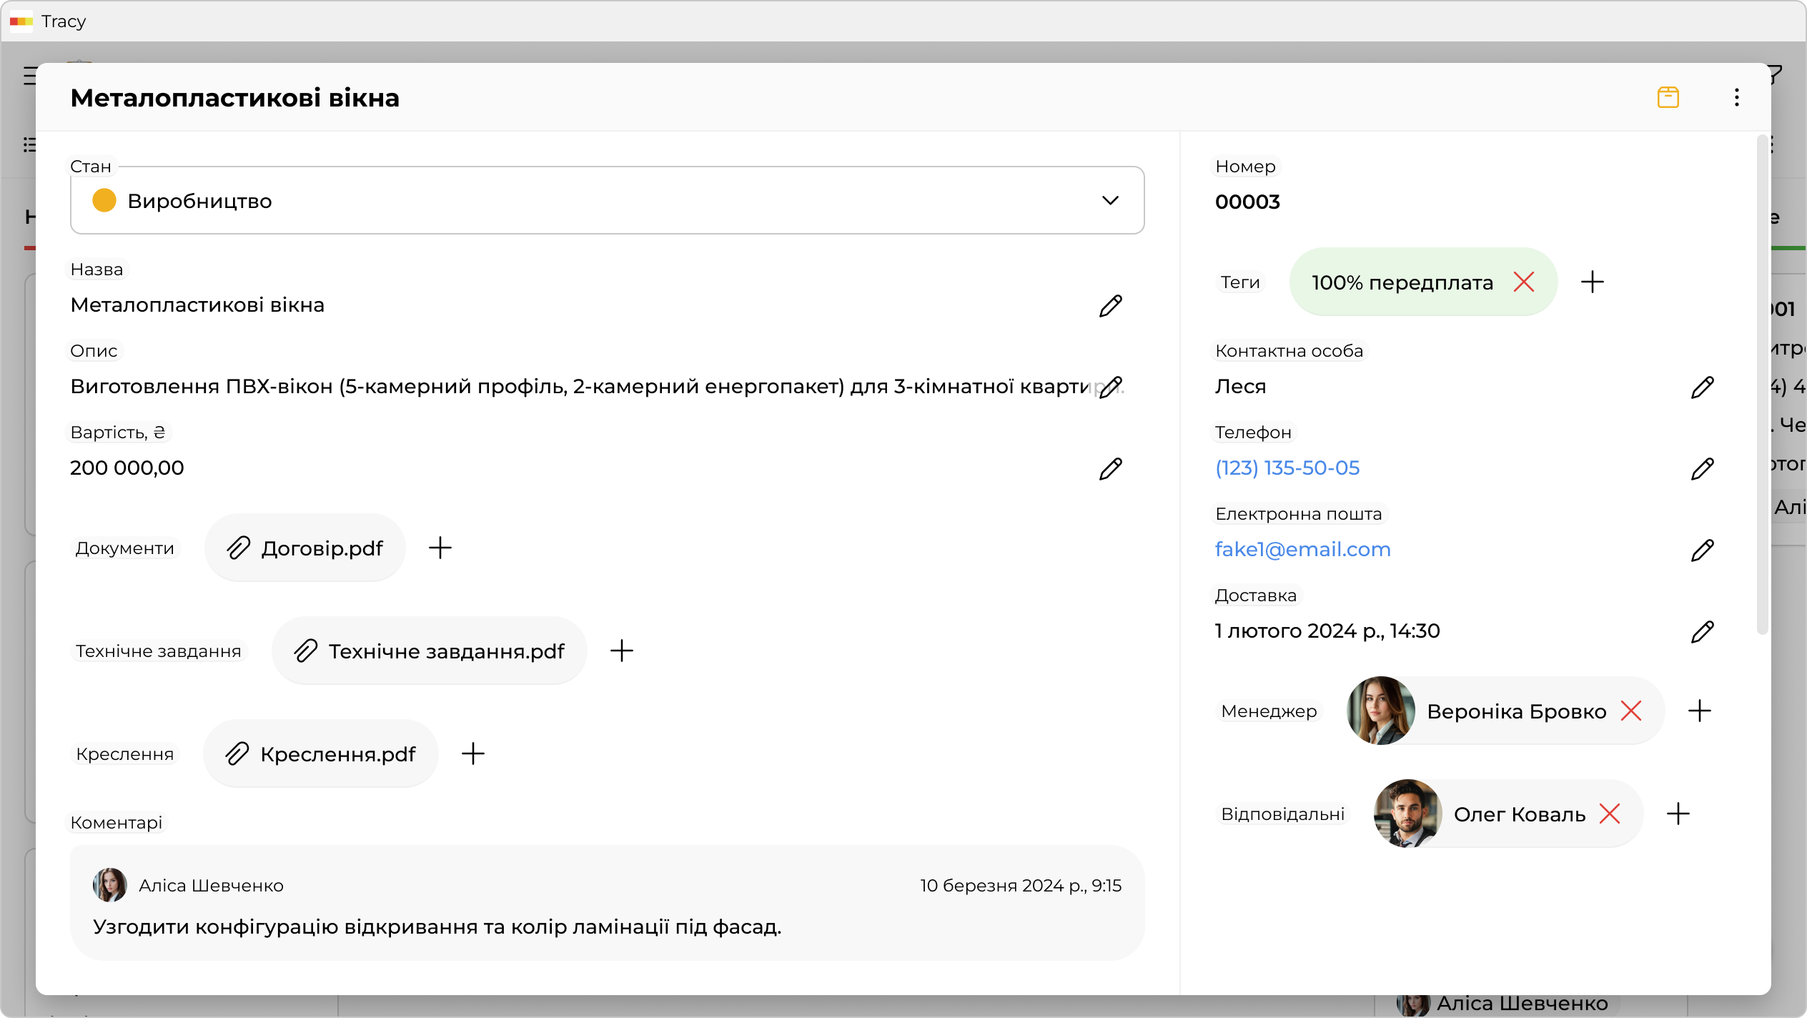Edit the Доставка date pencil icon

pos(1702,632)
